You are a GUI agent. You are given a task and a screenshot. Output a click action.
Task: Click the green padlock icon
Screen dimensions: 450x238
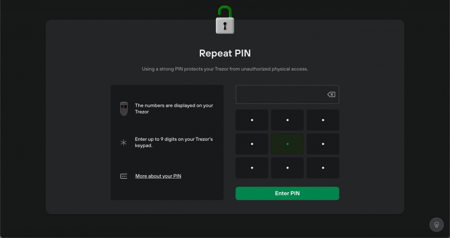tap(225, 20)
